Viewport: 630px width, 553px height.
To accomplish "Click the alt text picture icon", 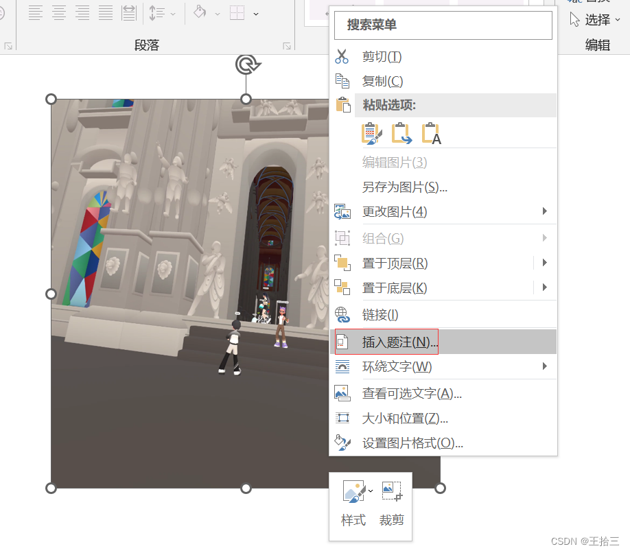I will coord(342,393).
